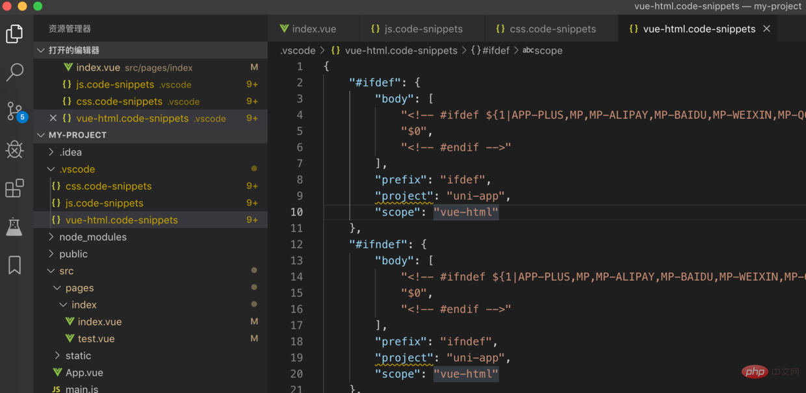
Task: Open the Extensions view icon
Action: (14, 188)
